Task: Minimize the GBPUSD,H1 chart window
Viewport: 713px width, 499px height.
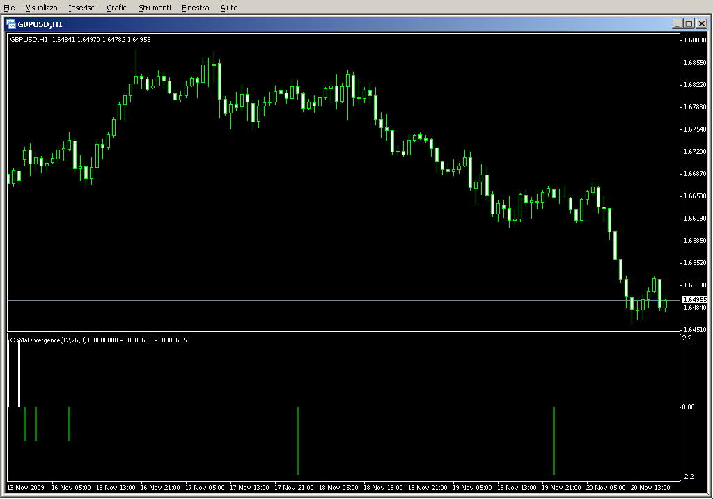Action: click(x=677, y=23)
